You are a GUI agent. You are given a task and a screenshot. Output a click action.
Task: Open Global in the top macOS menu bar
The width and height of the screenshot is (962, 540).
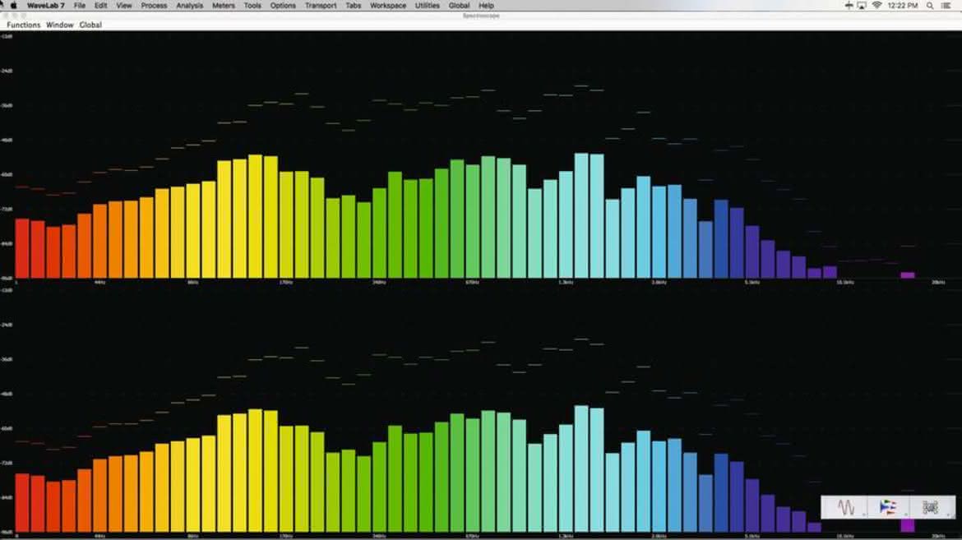(459, 6)
